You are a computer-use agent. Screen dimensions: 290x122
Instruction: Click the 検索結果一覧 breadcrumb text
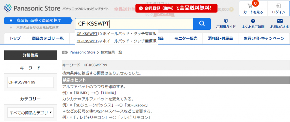click(111, 52)
